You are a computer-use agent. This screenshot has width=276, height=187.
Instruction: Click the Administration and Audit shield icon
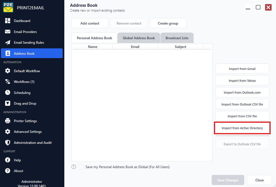point(8,142)
